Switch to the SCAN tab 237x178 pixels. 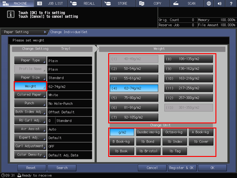[x=187, y=3]
